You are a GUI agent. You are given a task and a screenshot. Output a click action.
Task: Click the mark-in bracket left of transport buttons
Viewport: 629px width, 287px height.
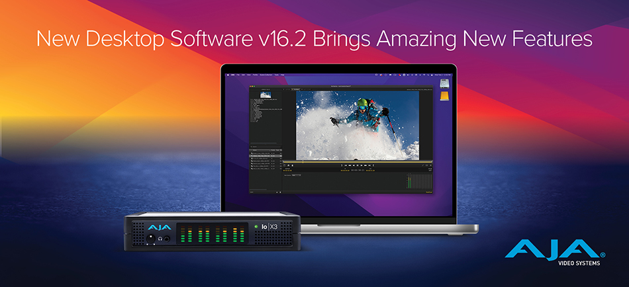tap(342, 165)
